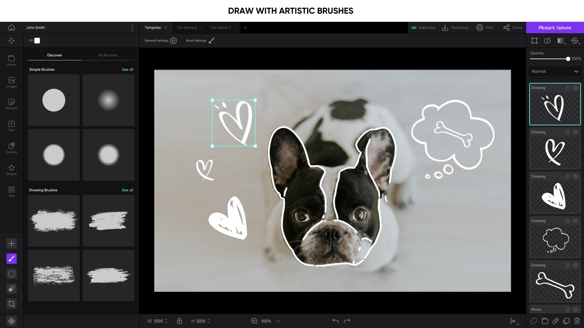
Task: Switch to the Template tab
Action: [153, 27]
